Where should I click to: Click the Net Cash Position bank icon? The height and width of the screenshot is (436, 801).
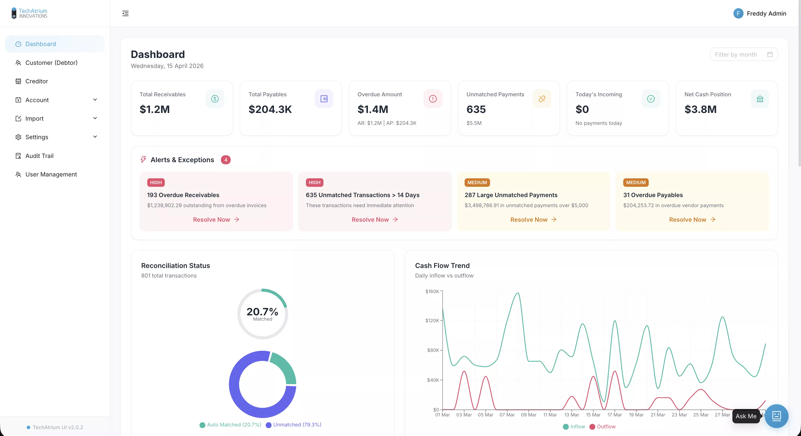click(x=760, y=99)
